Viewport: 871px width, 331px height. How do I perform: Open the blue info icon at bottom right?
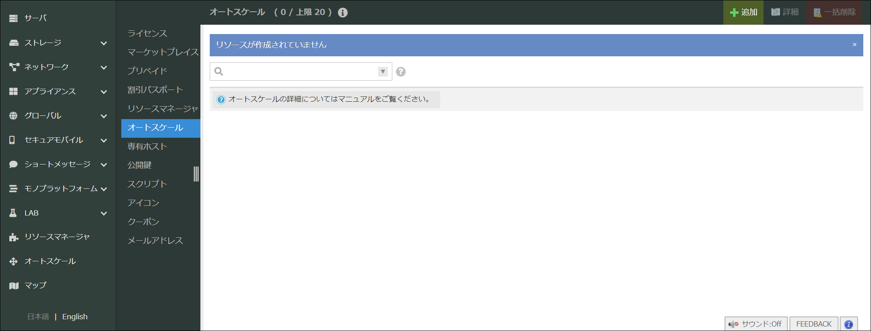848,324
